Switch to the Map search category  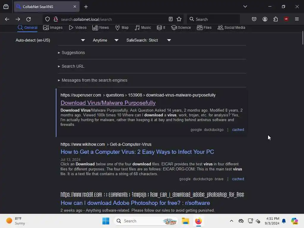coord(122,28)
